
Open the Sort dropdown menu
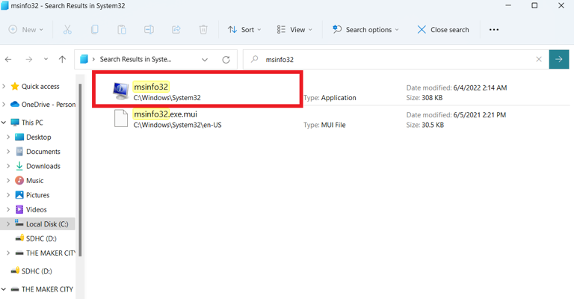pyautogui.click(x=244, y=30)
